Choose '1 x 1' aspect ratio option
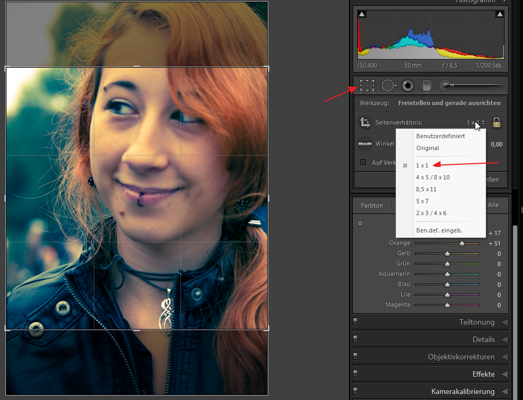Screen dimensions: 523x400 coord(422,165)
